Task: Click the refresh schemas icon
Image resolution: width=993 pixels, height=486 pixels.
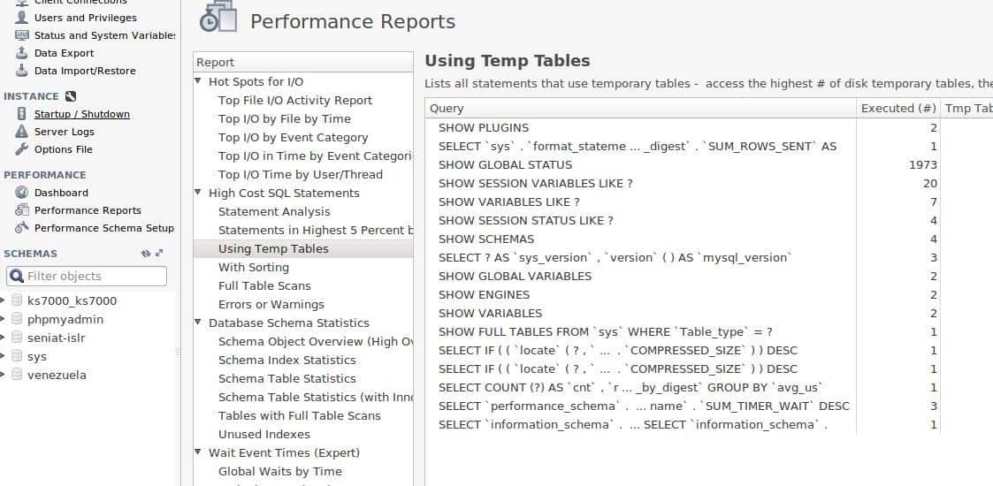Action: (146, 253)
